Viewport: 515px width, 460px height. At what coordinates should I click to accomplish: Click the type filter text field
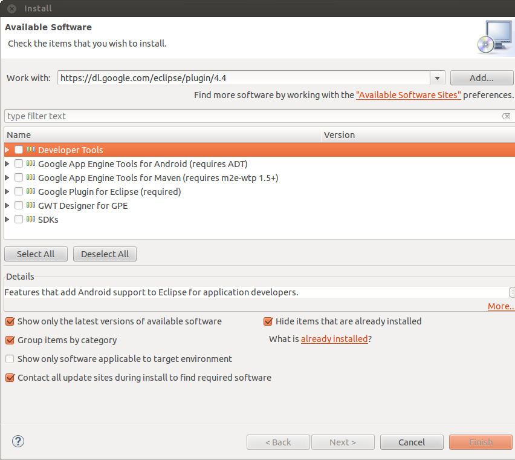click(251, 116)
